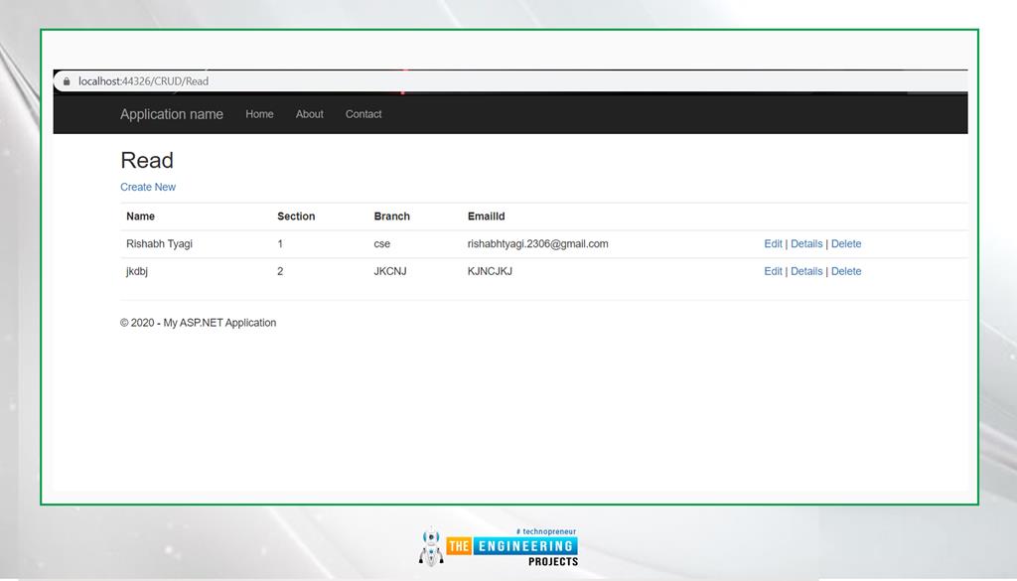Open the Application name brand link

pos(172,114)
